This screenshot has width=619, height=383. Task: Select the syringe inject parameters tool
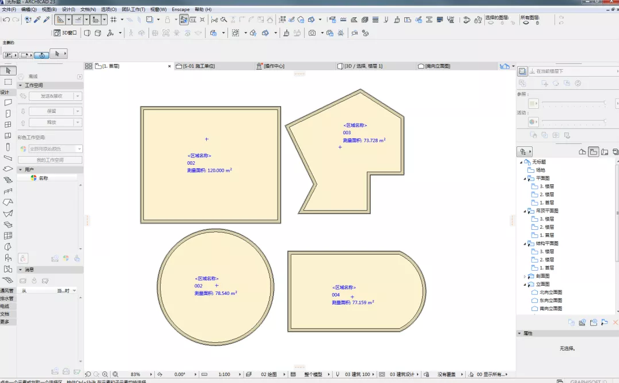[47, 20]
